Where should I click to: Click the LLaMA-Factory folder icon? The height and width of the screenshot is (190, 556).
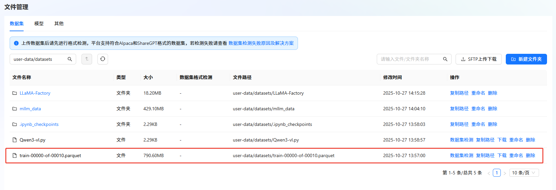[15, 93]
